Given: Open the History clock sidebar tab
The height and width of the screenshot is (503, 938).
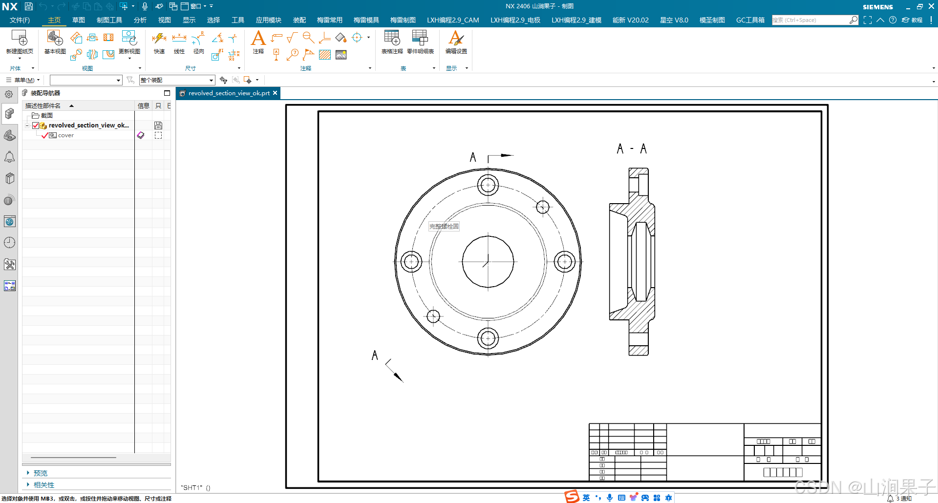Looking at the screenshot, I should (x=9, y=243).
